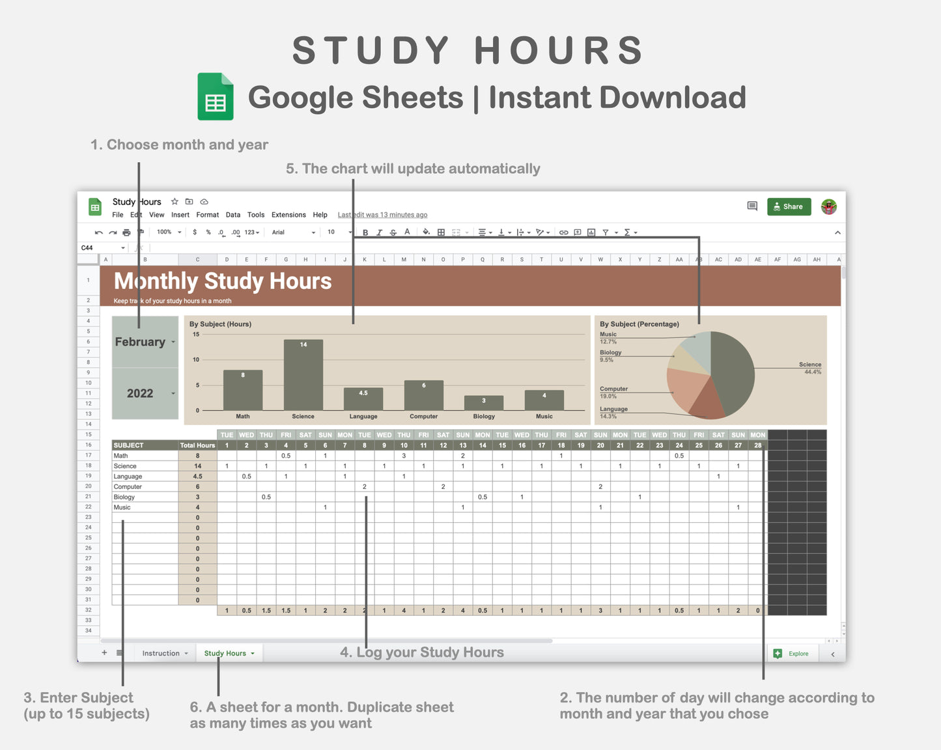The width and height of the screenshot is (941, 750).
Task: Open the Text color picker
Action: (406, 232)
